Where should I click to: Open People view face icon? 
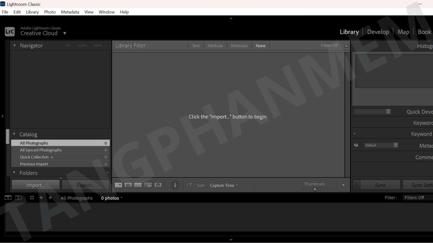(158, 185)
